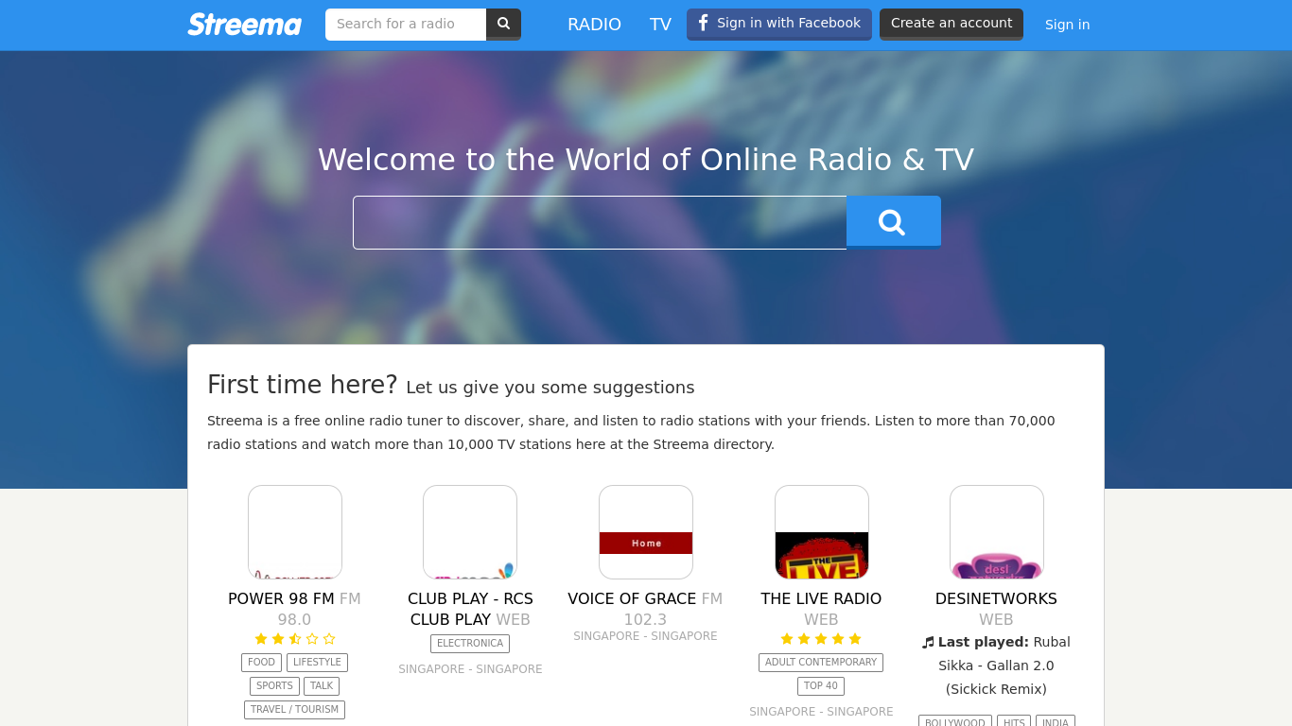
Task: Select the FOOD genre tag
Action: coord(261,663)
